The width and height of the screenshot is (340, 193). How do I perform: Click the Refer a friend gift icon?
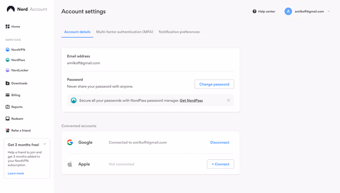[8, 130]
